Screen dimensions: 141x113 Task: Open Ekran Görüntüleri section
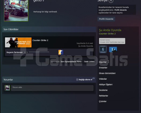coord(107,73)
